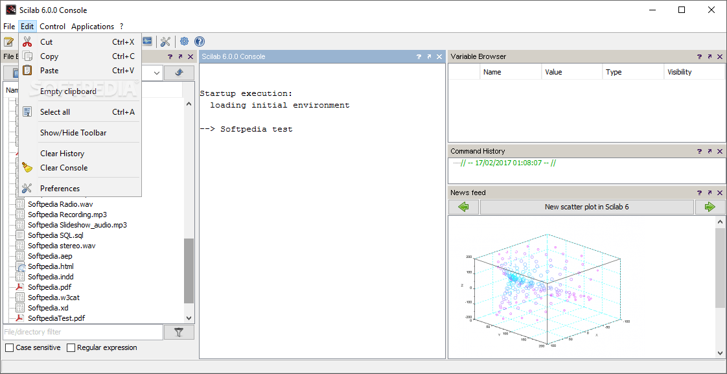The height and width of the screenshot is (374, 727).
Task: Choose Cut from the Edit menu
Action: coord(80,41)
